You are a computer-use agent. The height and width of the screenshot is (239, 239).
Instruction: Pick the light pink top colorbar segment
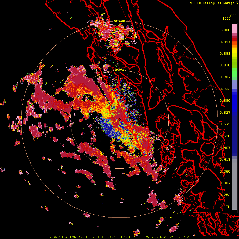234,28
